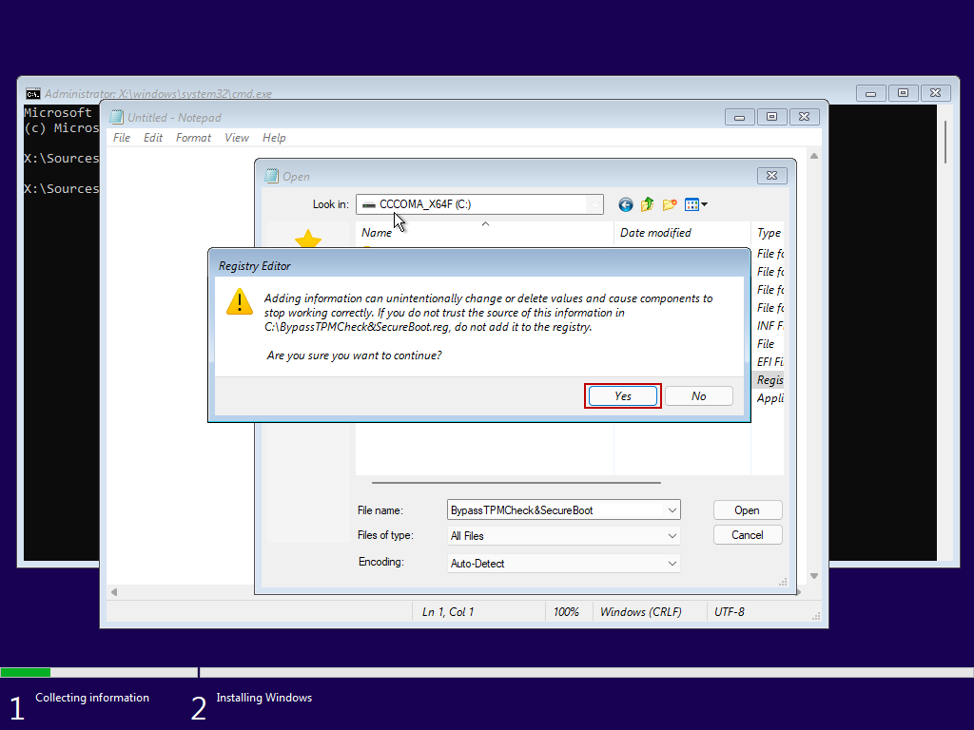Click the Notepad icon in Open dialog title
Viewport: 974px width, 730px height.
click(x=271, y=176)
